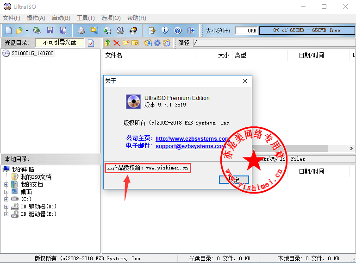Screen dimensions: 356x263
Task: Click the burn CD/DVD image icon
Action: [133, 31]
